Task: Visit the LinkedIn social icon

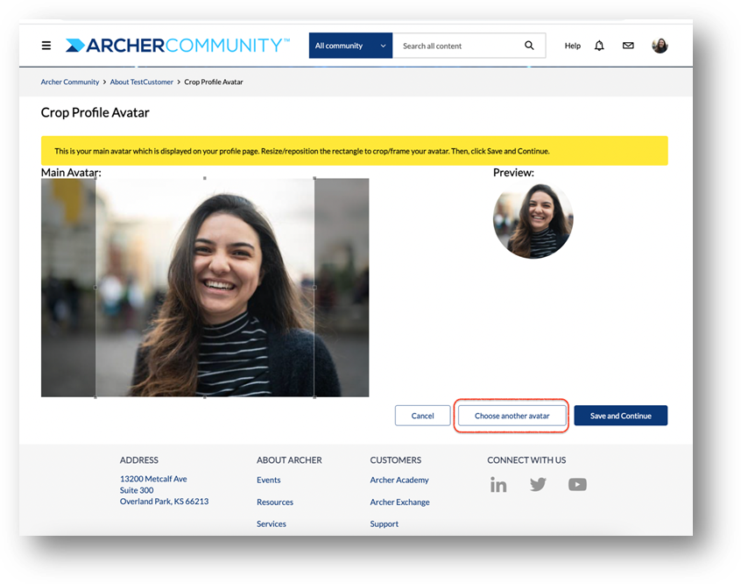Action: pos(498,485)
